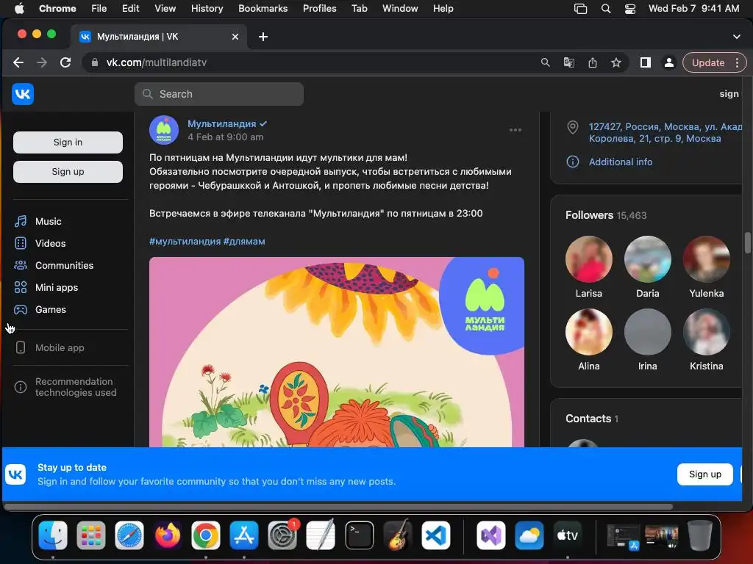The image size is (753, 564).
Task: Open the Games controller icon
Action: (21, 309)
